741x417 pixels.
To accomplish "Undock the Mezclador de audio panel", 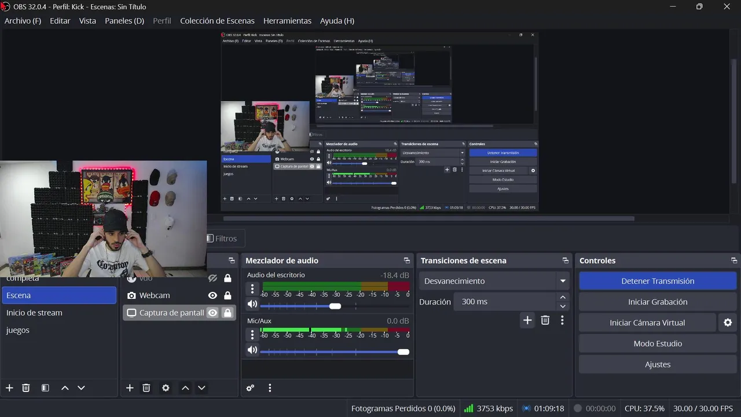I will point(406,261).
